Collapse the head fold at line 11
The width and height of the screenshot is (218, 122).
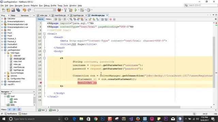point(44,37)
